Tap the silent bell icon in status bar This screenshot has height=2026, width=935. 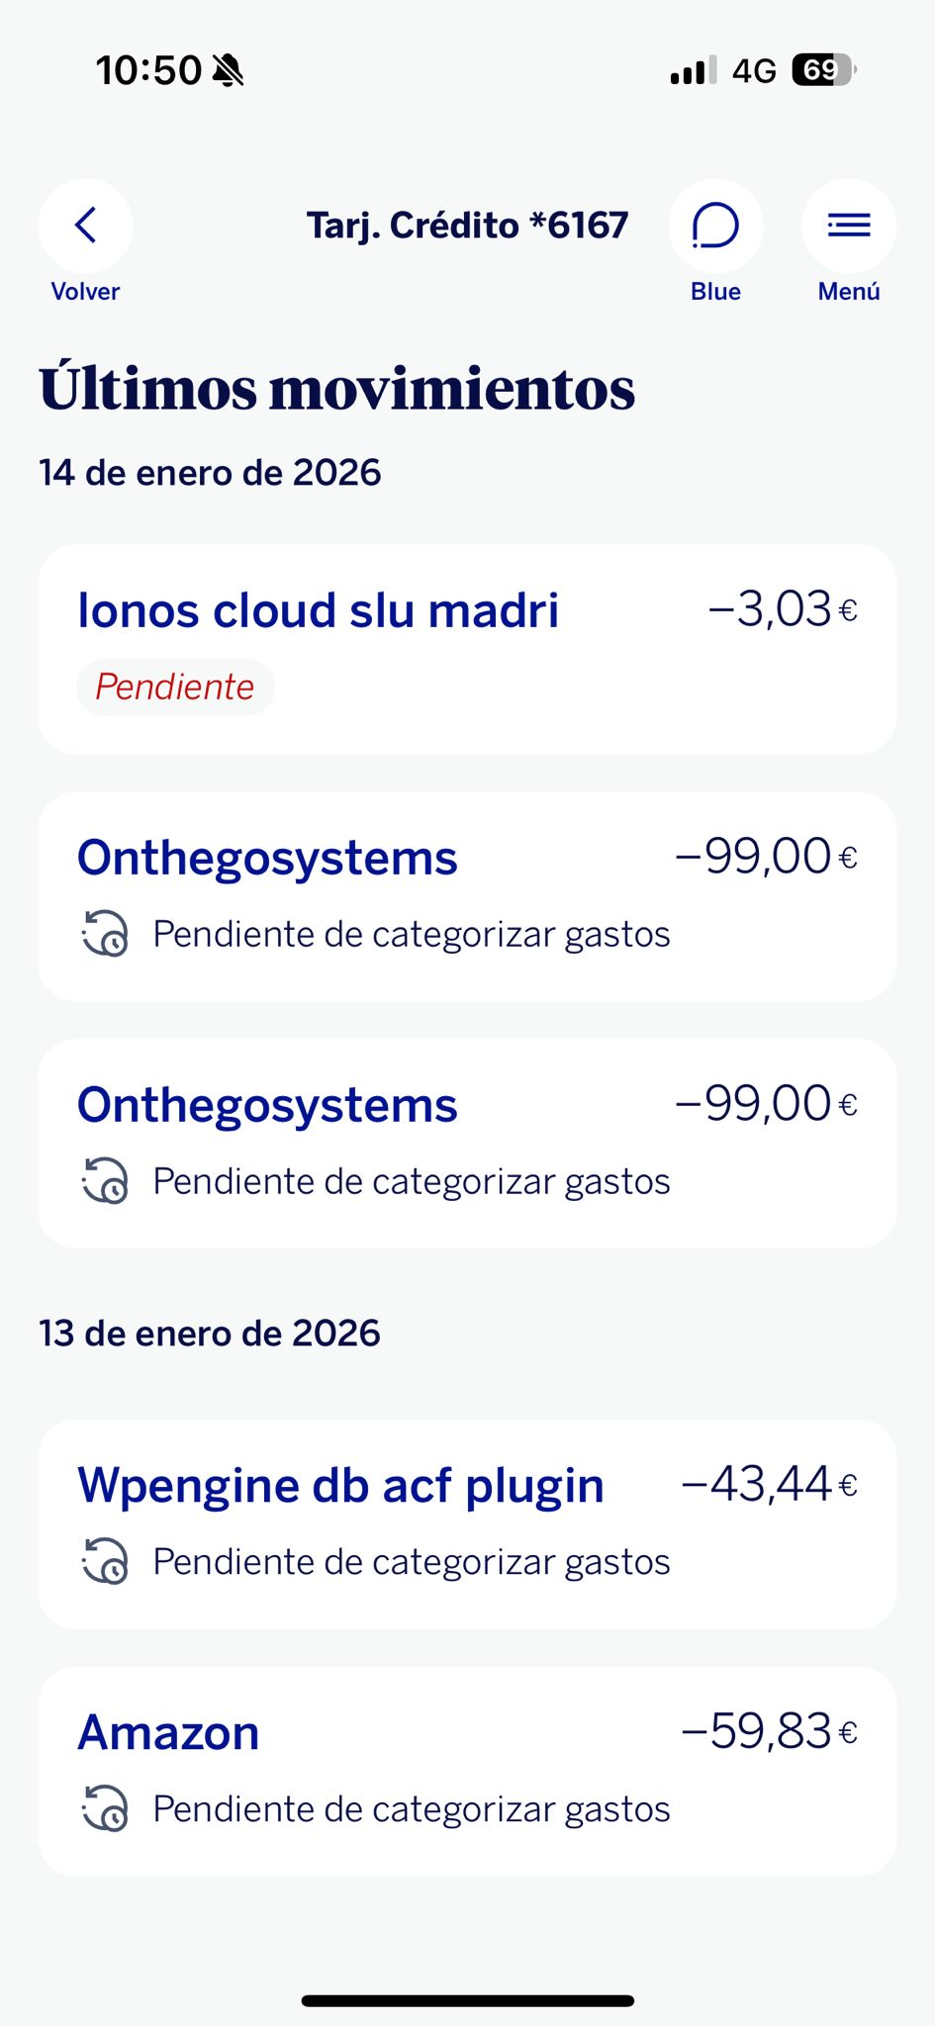pyautogui.click(x=229, y=71)
